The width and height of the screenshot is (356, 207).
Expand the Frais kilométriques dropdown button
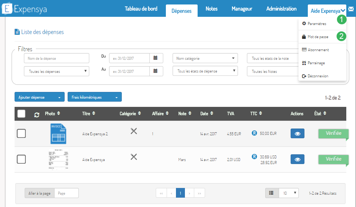coord(95,97)
